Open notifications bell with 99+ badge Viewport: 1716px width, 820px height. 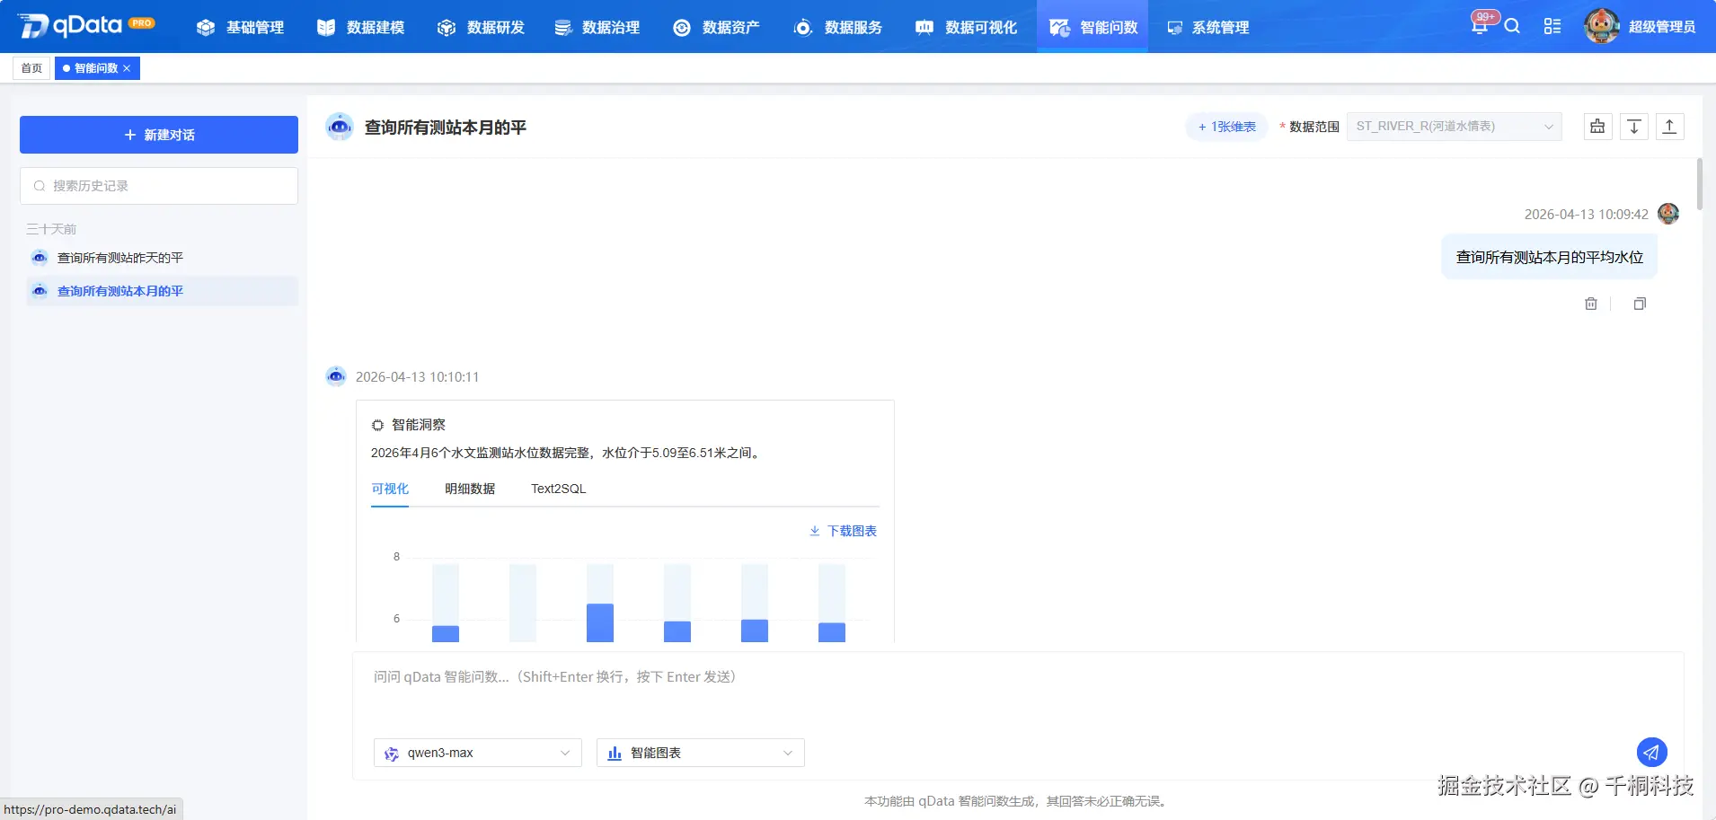[x=1480, y=24]
